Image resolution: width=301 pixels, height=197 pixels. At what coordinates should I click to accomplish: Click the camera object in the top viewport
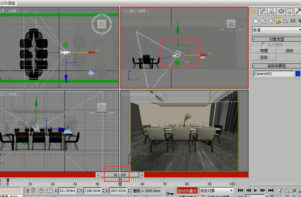pyautogui.click(x=65, y=52)
